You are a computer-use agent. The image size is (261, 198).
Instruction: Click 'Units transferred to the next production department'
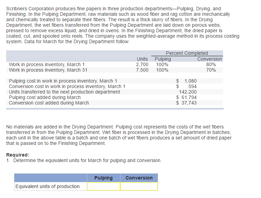(64, 92)
